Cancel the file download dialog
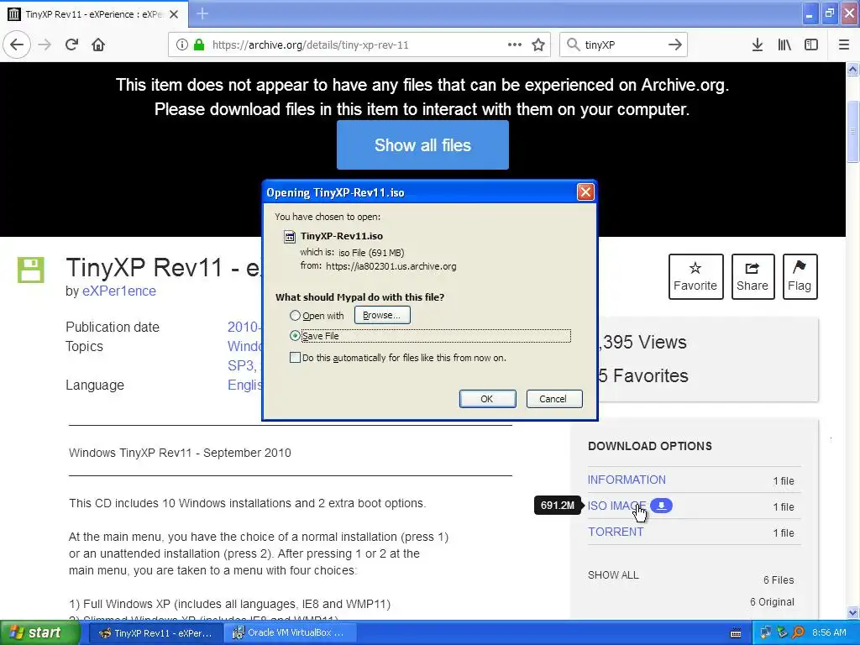Viewport: 860px width, 645px height. click(x=554, y=399)
